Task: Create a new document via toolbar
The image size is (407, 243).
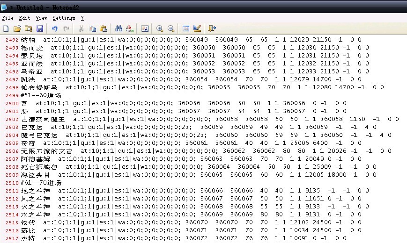Action: (6, 29)
